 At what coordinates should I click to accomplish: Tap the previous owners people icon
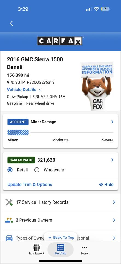tap(9, 220)
